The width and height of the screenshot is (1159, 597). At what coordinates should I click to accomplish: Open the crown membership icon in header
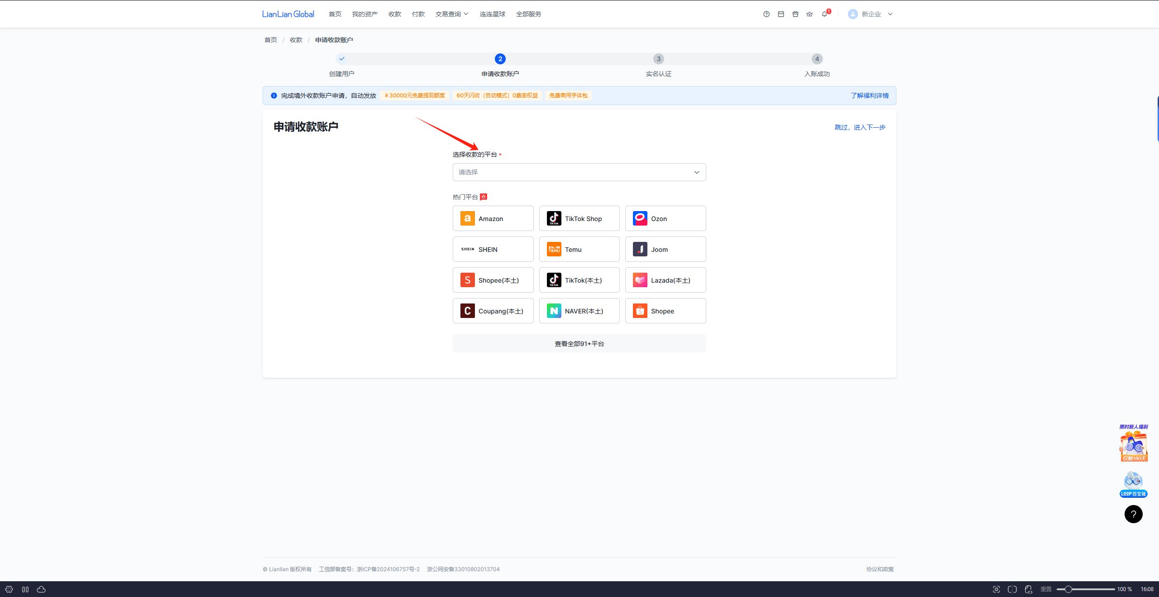(809, 14)
